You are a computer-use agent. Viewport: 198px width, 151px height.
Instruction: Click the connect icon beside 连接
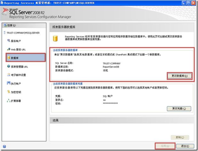[x=5, y=25]
